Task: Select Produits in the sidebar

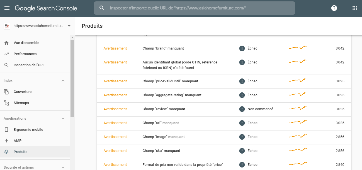Action: click(x=35, y=152)
